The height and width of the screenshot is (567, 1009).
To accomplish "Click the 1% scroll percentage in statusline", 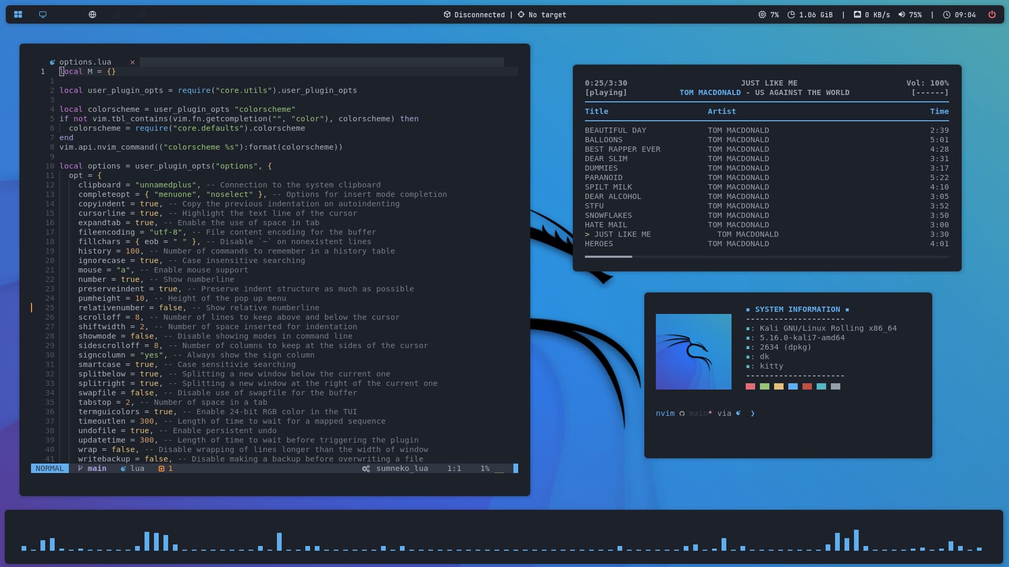I will point(485,468).
